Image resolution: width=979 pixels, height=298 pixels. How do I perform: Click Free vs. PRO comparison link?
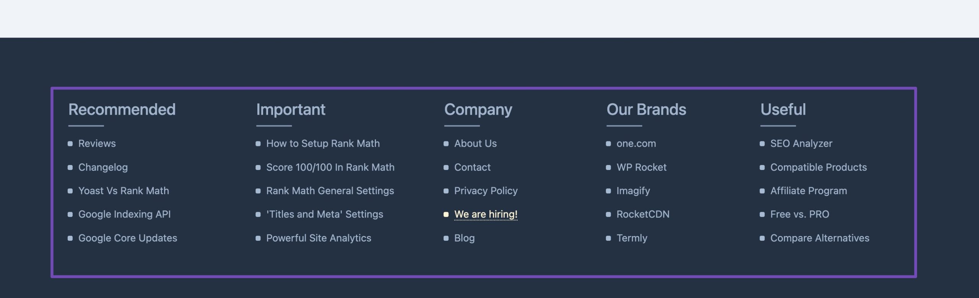[x=800, y=214]
